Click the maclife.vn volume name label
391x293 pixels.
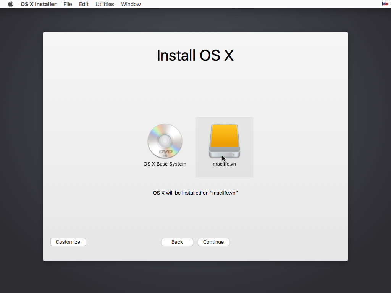point(224,164)
